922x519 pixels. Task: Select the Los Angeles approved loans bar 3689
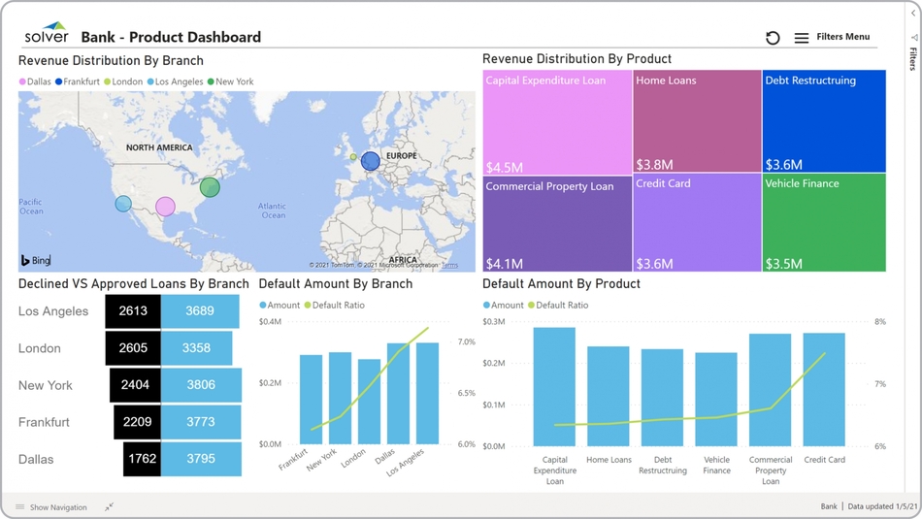[200, 311]
